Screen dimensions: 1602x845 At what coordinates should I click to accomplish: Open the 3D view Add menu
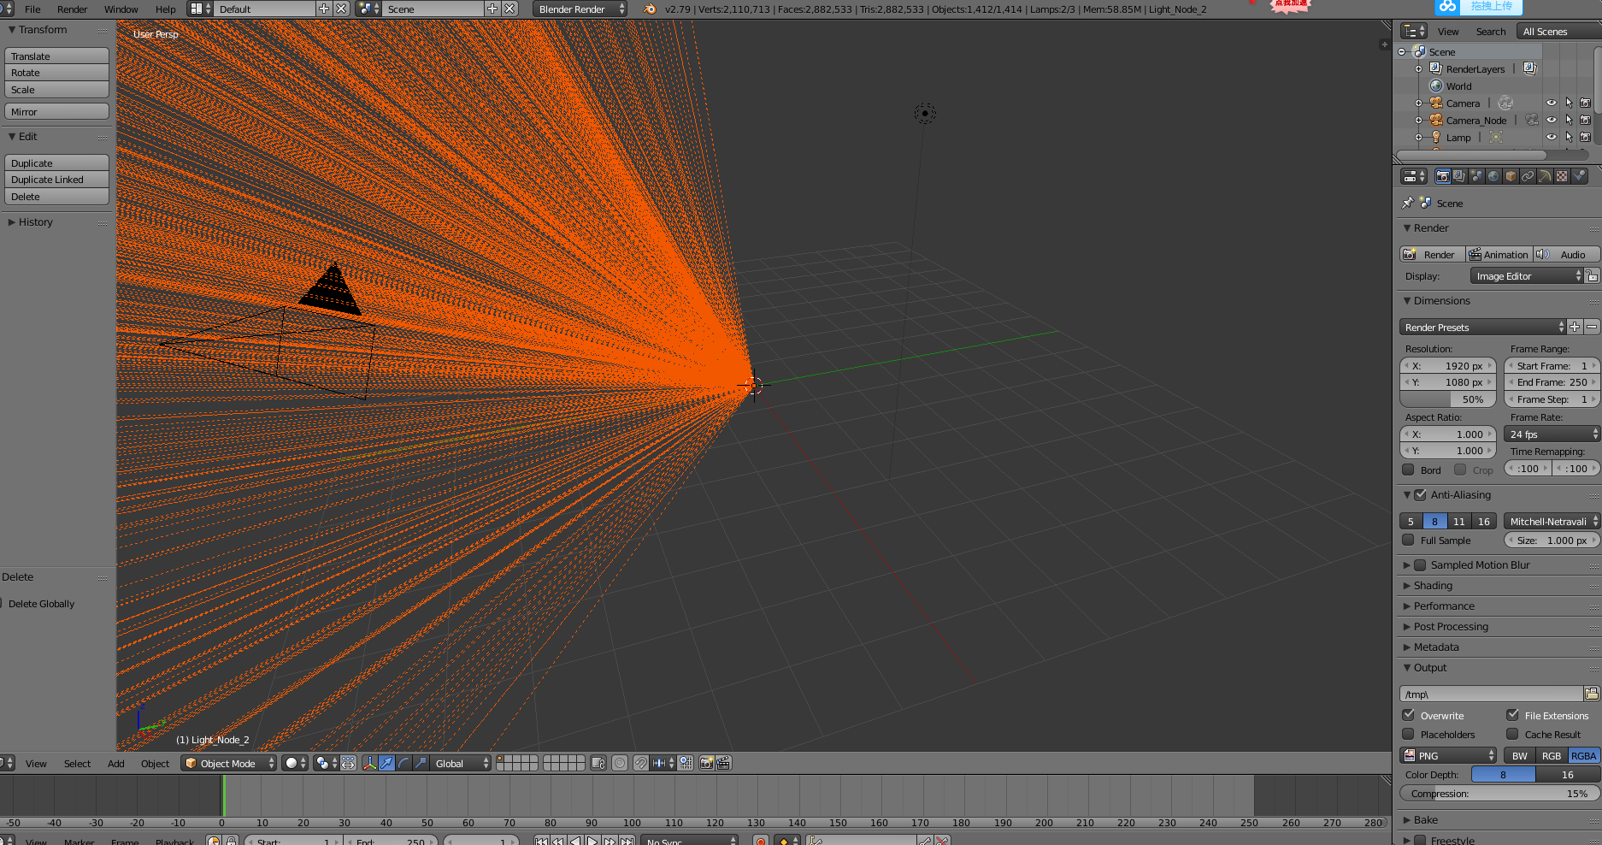[x=116, y=763]
